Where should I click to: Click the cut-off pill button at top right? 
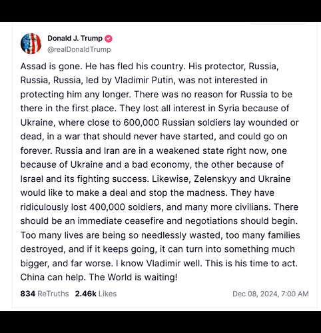point(278,23)
